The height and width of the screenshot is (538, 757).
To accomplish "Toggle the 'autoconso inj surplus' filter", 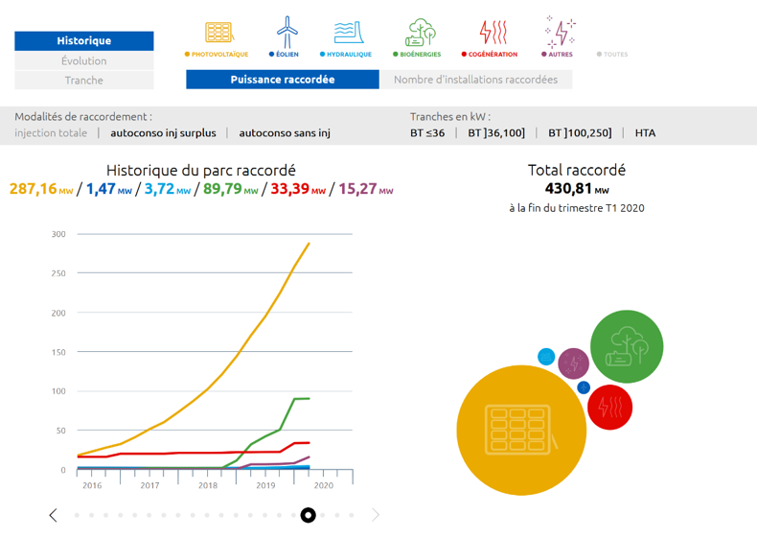I will pos(163,133).
